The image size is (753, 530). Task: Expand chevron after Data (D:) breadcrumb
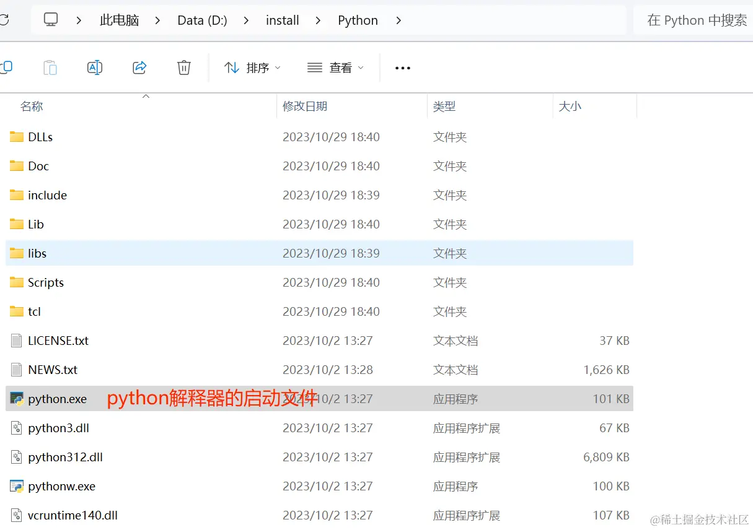[x=247, y=20]
